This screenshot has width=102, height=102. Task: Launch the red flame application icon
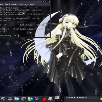coord(44,99)
